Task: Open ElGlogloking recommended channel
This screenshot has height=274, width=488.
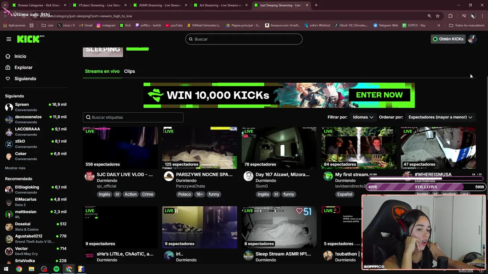Action: 36,190
